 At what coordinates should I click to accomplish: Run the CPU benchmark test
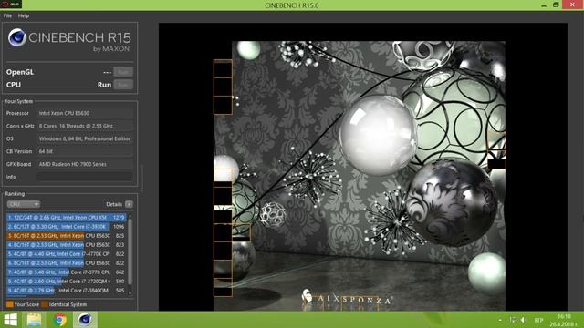123,85
